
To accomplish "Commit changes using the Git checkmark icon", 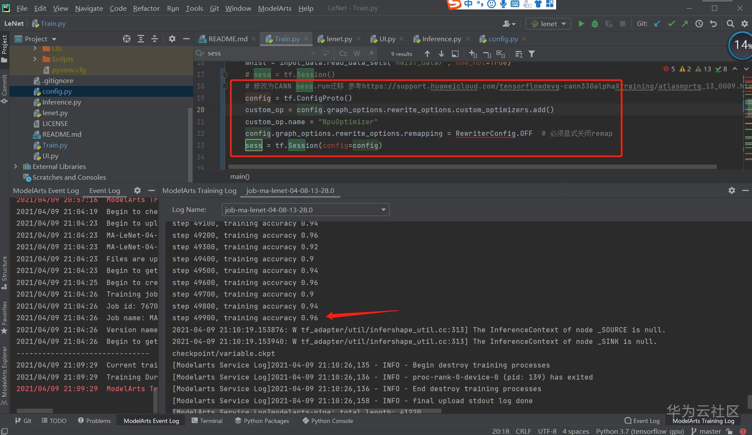I will (671, 24).
